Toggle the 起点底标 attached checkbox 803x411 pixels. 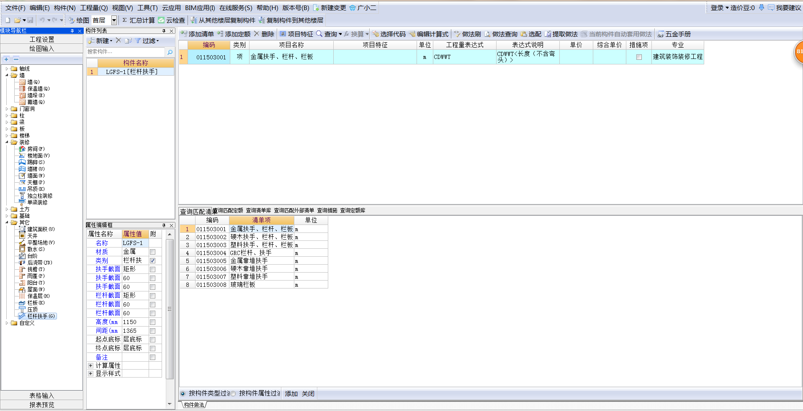pyautogui.click(x=152, y=340)
